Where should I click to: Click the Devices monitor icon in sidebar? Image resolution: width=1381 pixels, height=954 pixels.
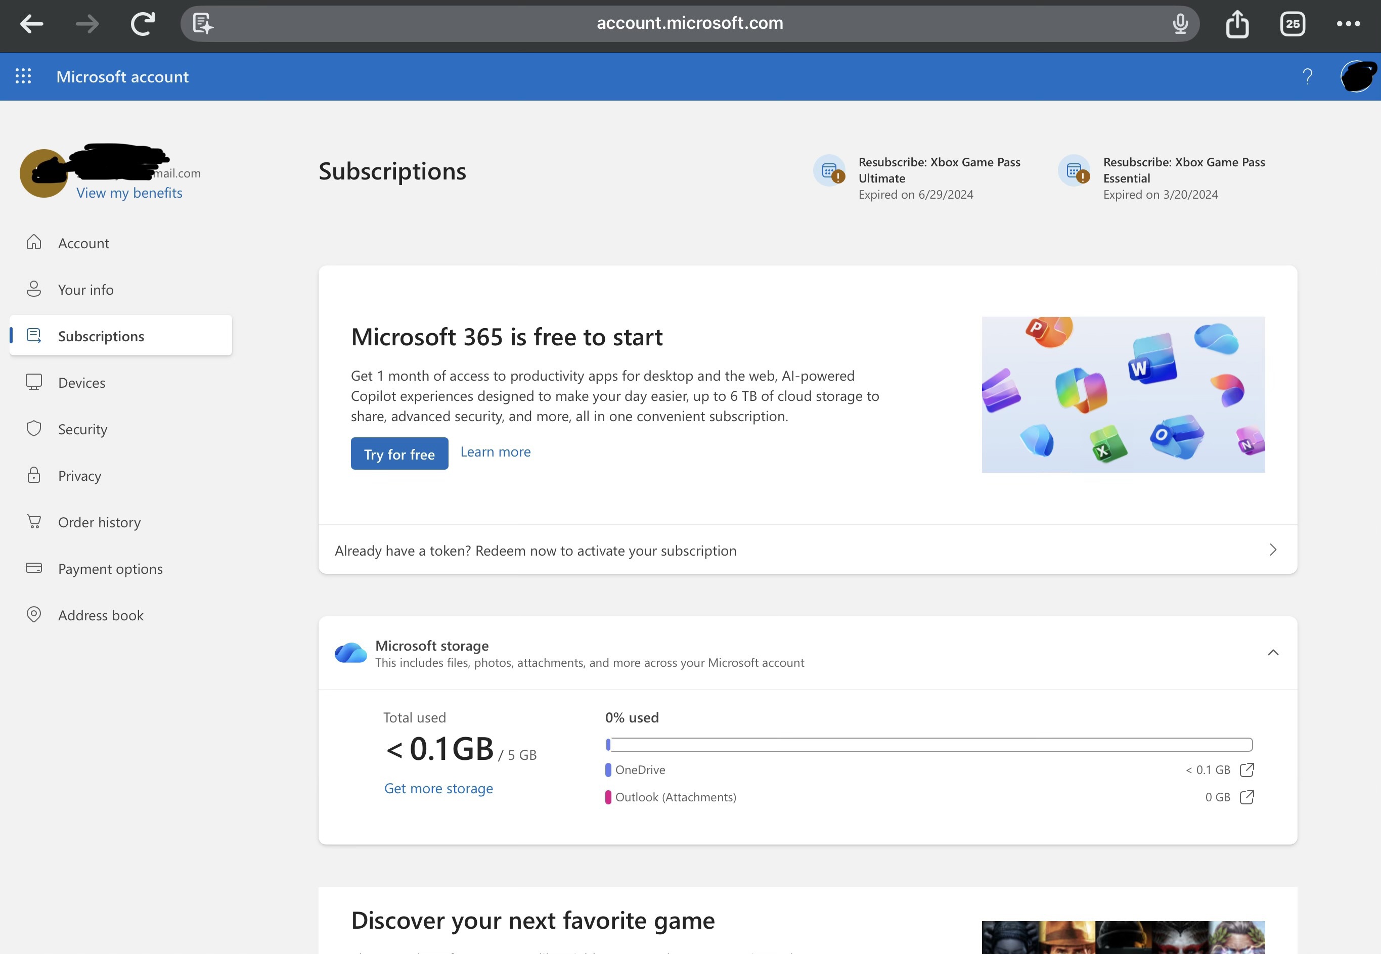click(34, 382)
